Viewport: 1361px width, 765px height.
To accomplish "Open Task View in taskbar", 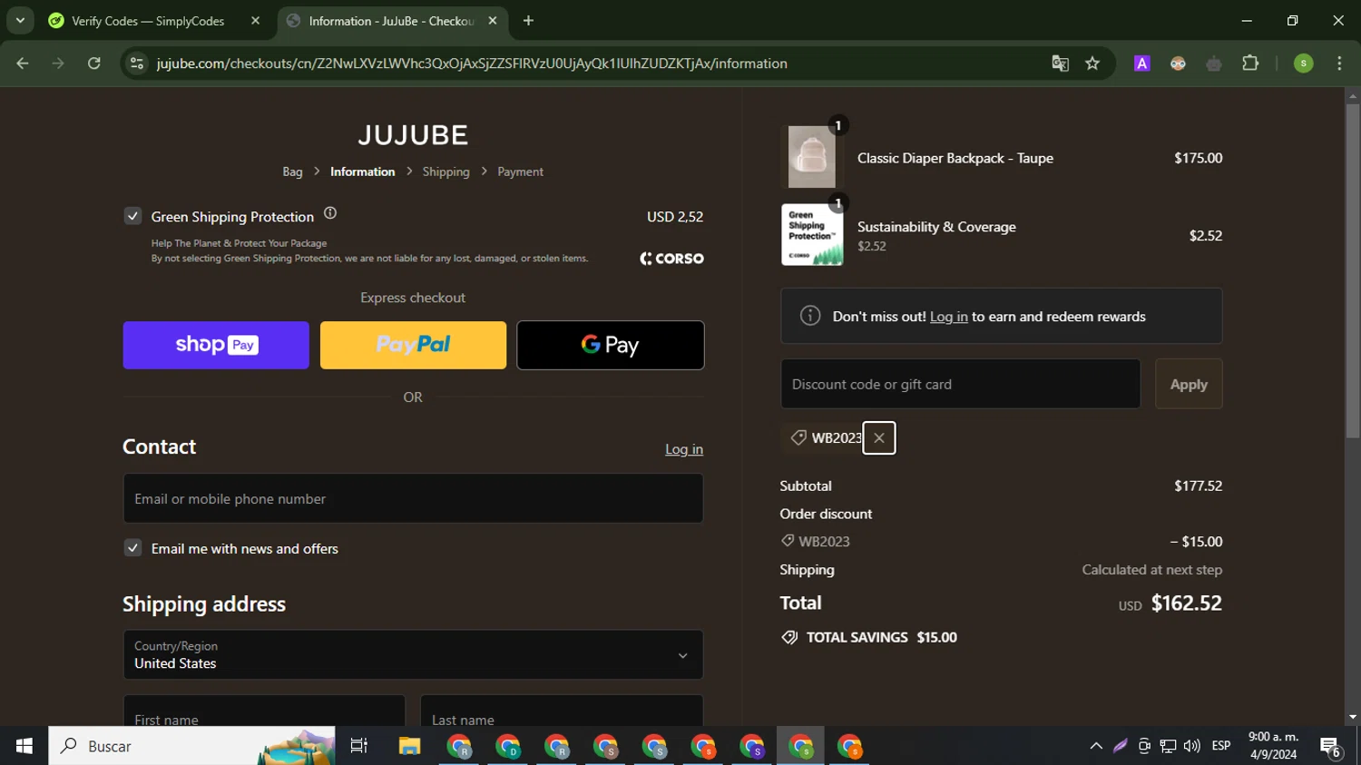I will coord(359,746).
